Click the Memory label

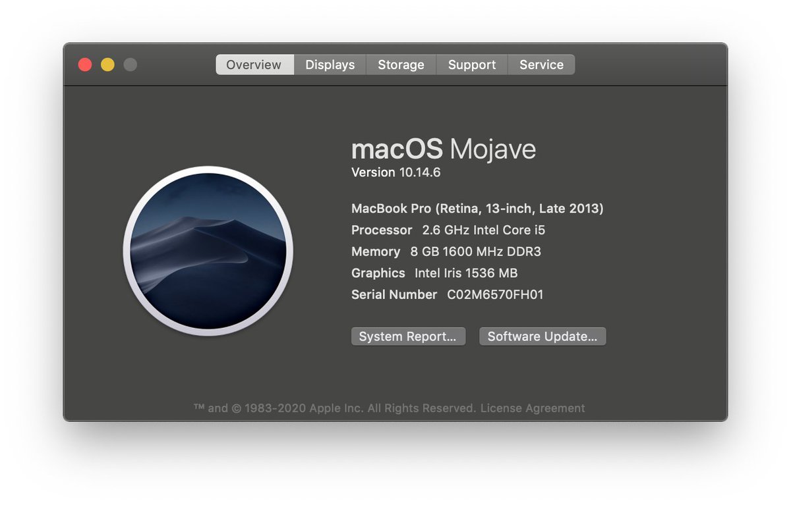pyautogui.click(x=376, y=252)
